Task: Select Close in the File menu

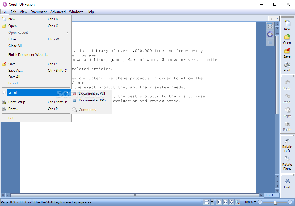Action: point(36,39)
